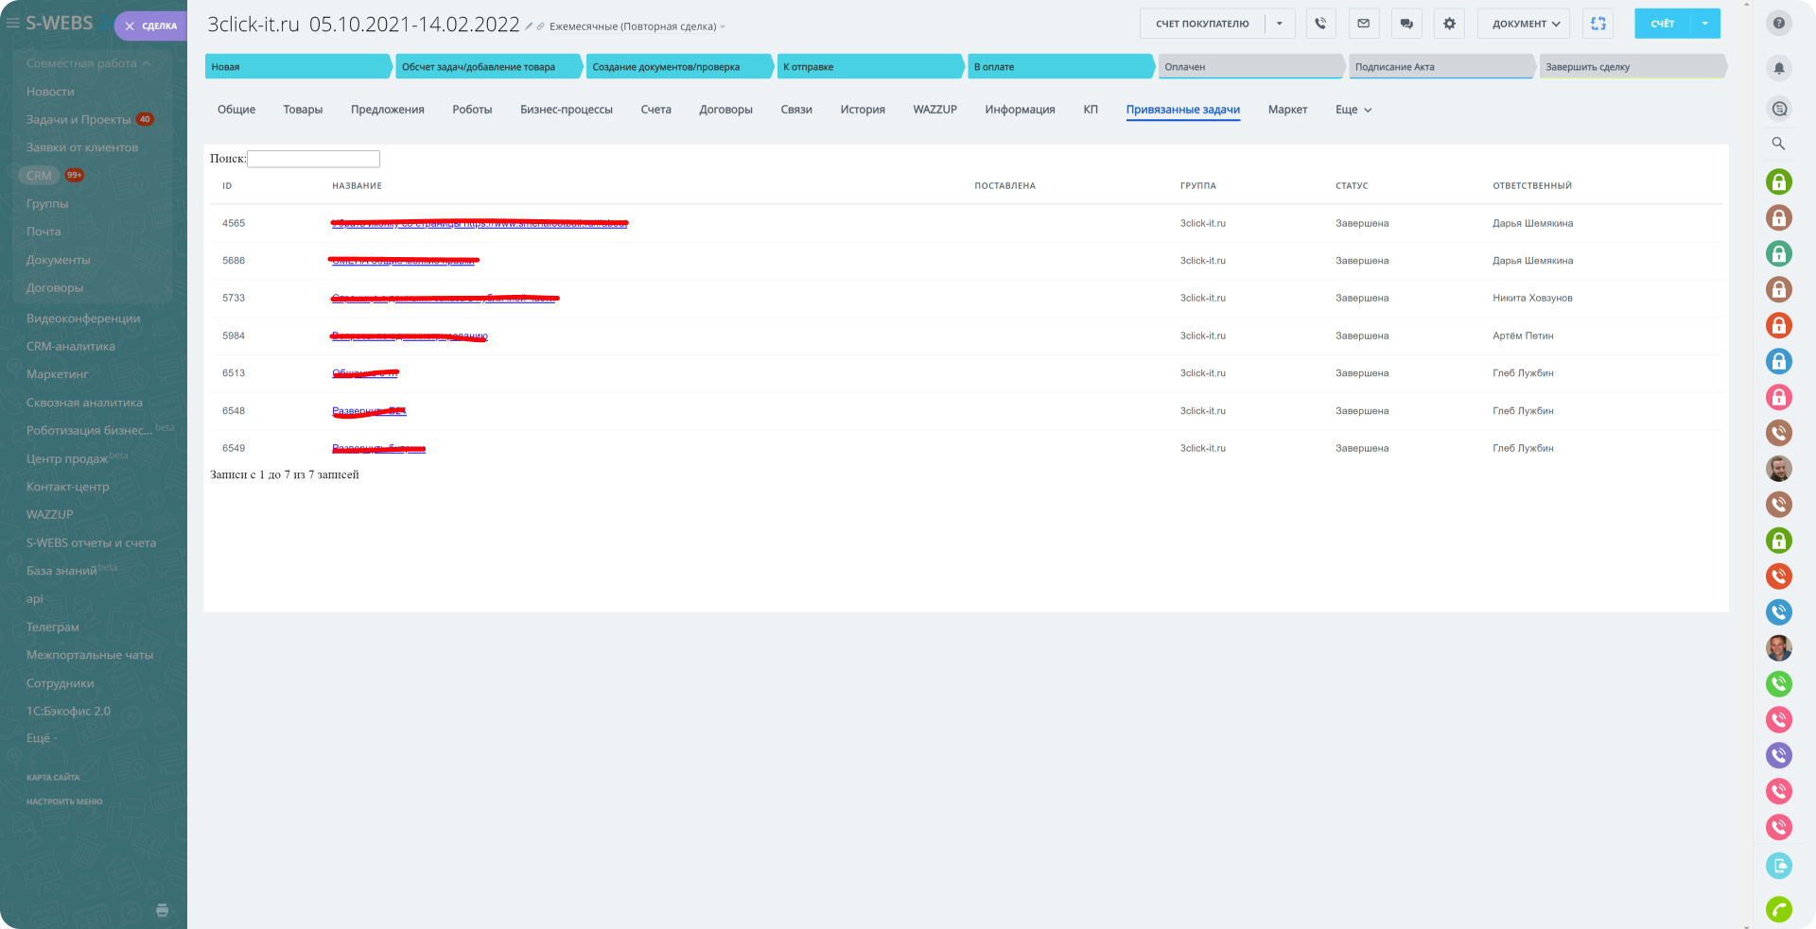Switch to the История tab

862,110
